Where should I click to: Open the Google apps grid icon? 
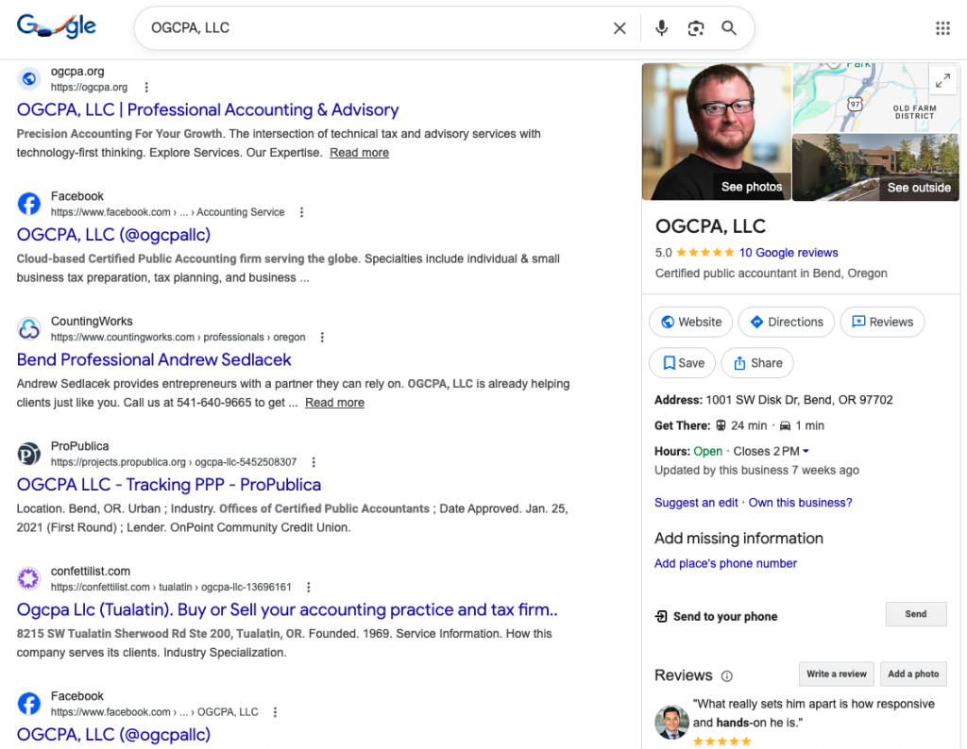942,28
